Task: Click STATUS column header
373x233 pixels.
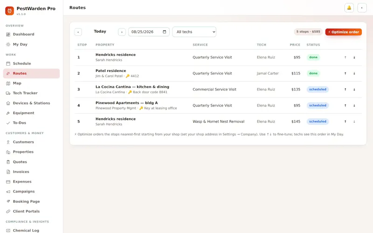Action: coord(313,45)
